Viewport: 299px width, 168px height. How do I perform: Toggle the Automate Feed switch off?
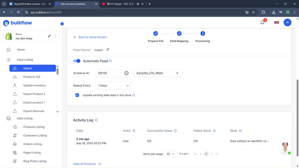click(77, 61)
